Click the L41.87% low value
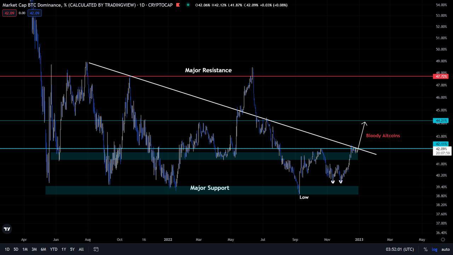This screenshot has height=255, width=453. [x=235, y=5]
